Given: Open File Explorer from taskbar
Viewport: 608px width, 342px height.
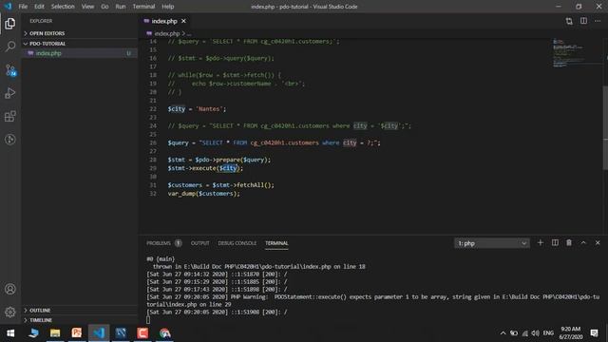Looking at the screenshot, I should [55, 333].
